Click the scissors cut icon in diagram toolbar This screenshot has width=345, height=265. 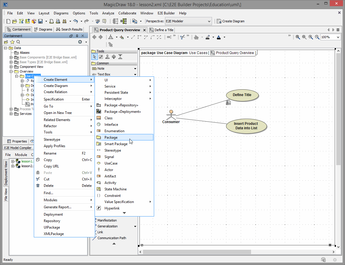pyautogui.click(x=182, y=37)
